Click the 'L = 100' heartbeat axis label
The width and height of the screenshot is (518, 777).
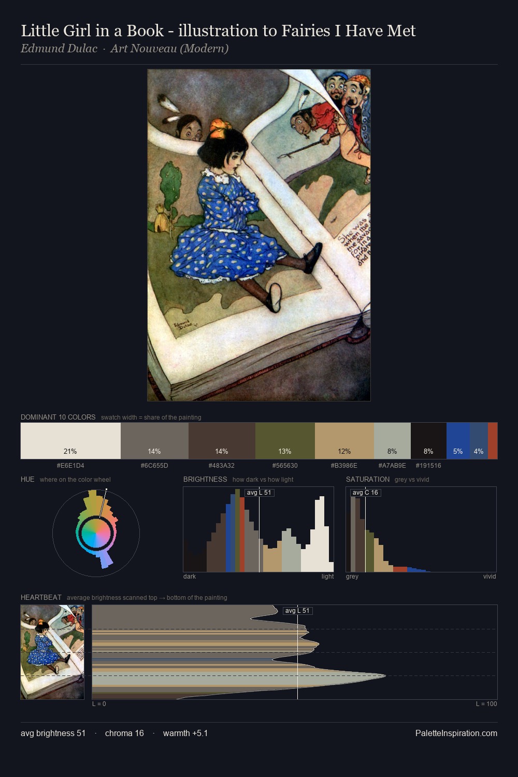click(x=486, y=704)
